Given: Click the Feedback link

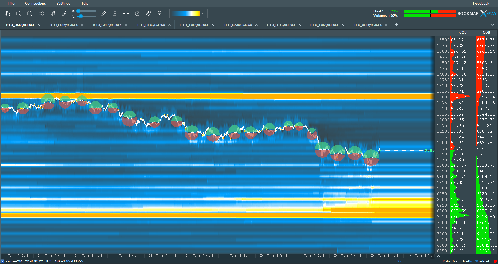Looking at the screenshot, I should [x=481, y=3].
